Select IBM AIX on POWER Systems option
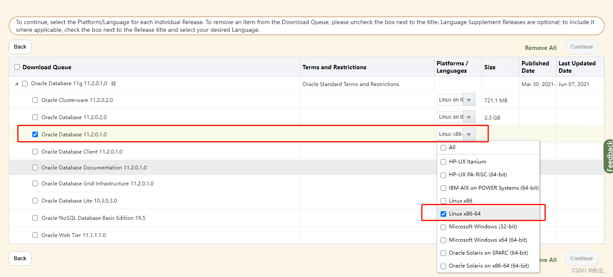 click(x=443, y=188)
